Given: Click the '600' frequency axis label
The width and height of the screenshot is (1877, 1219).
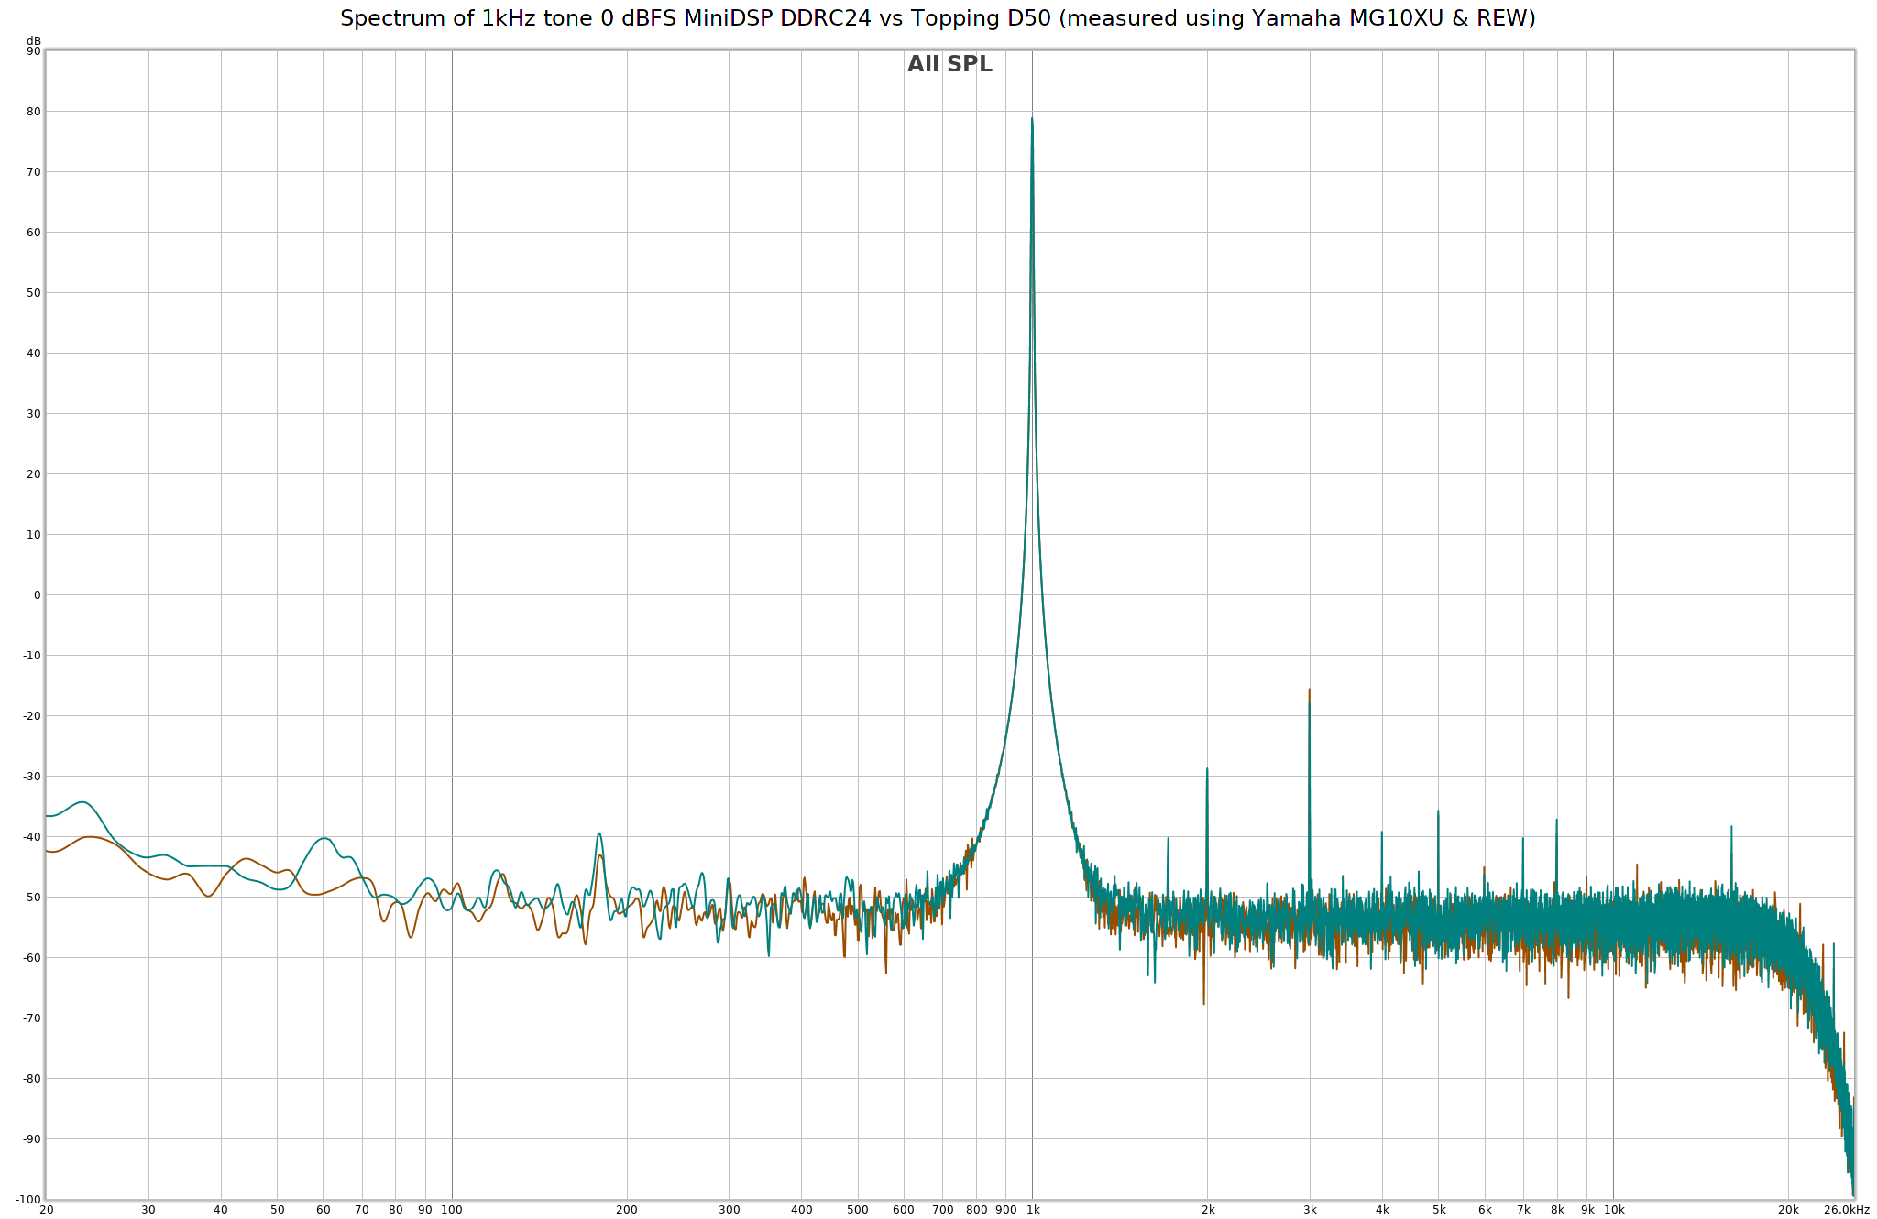Looking at the screenshot, I should coord(904,1210).
